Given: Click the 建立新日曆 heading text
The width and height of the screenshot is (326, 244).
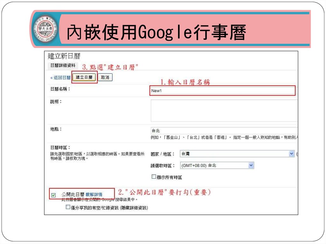Looking at the screenshot, I should click(64, 56).
